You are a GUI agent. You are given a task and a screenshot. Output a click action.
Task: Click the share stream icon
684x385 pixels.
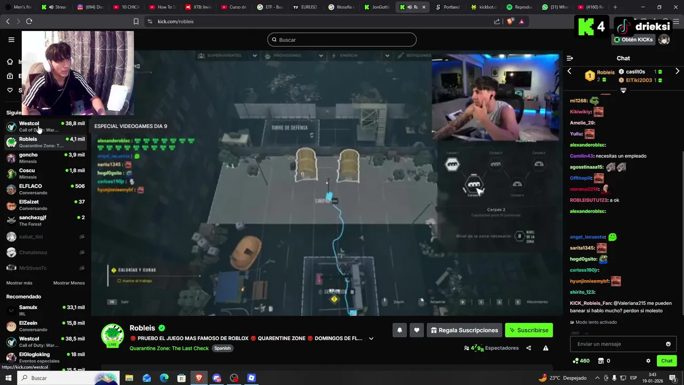click(x=528, y=348)
